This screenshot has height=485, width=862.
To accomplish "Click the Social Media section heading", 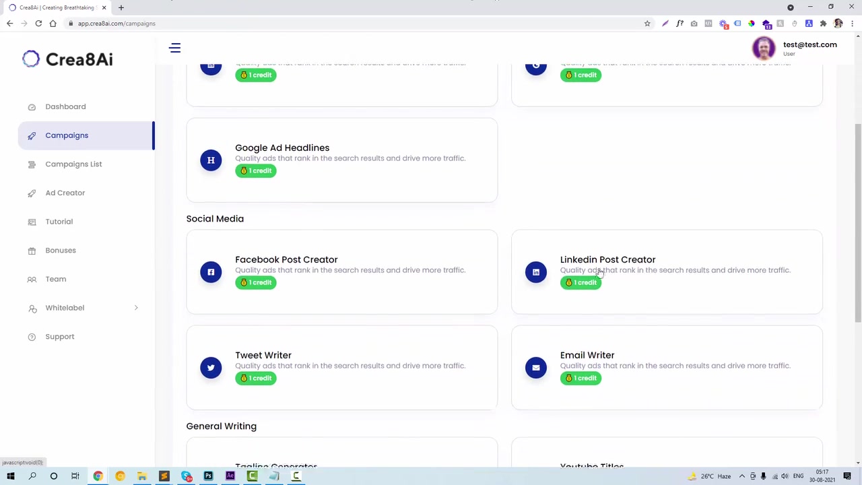I will pos(215,219).
